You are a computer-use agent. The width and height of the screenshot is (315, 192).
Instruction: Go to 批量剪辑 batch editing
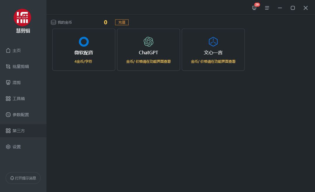tap(20, 67)
